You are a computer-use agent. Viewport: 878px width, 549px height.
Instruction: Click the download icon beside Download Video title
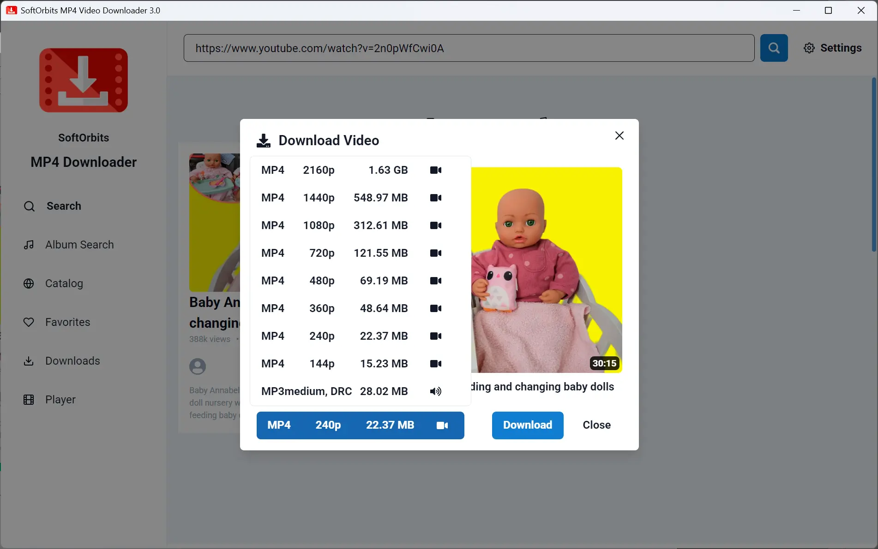pos(264,141)
